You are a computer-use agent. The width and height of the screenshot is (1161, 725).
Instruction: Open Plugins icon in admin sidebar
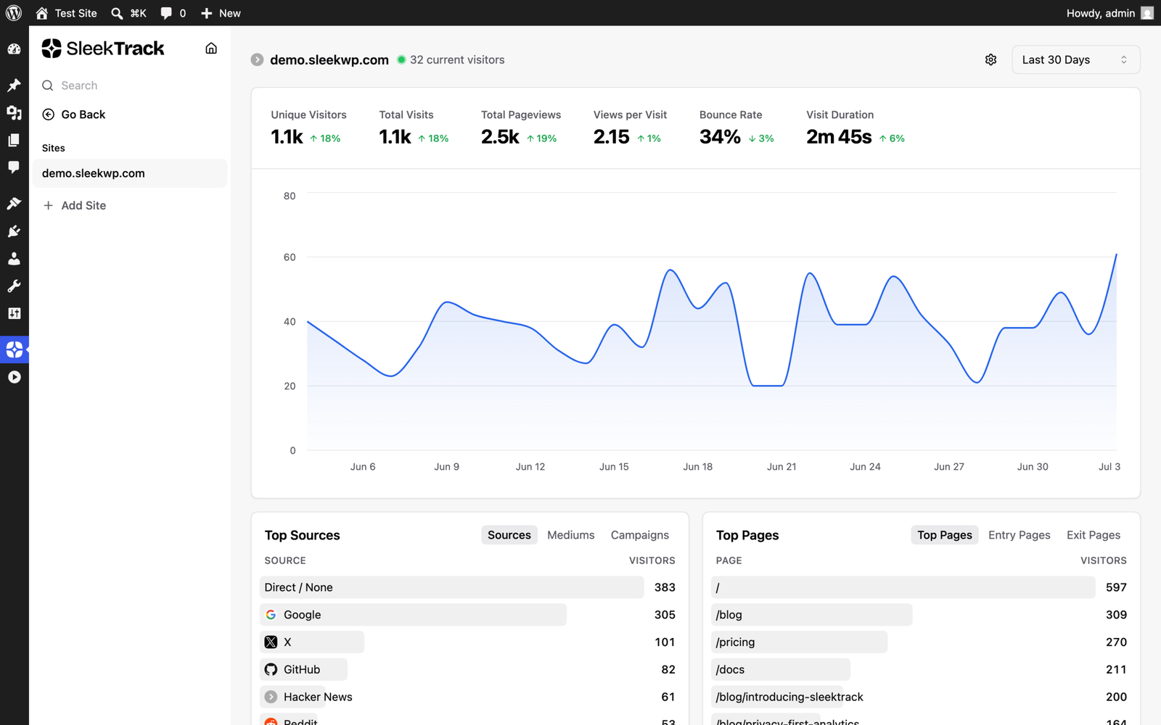(14, 231)
